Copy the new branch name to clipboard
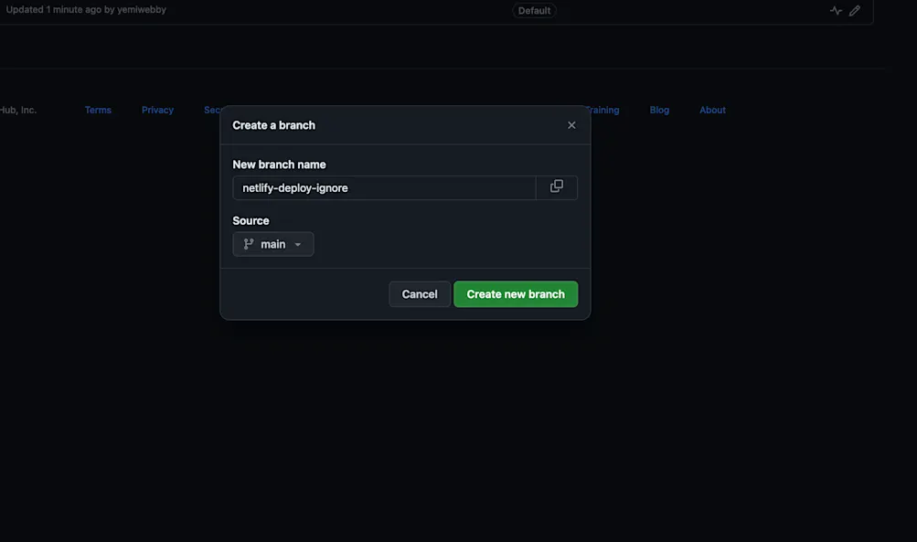 click(x=556, y=186)
